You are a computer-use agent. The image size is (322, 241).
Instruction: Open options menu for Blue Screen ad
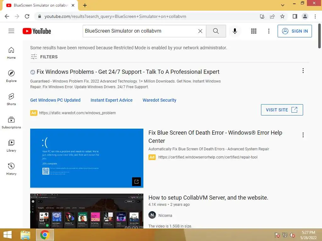pos(303,135)
